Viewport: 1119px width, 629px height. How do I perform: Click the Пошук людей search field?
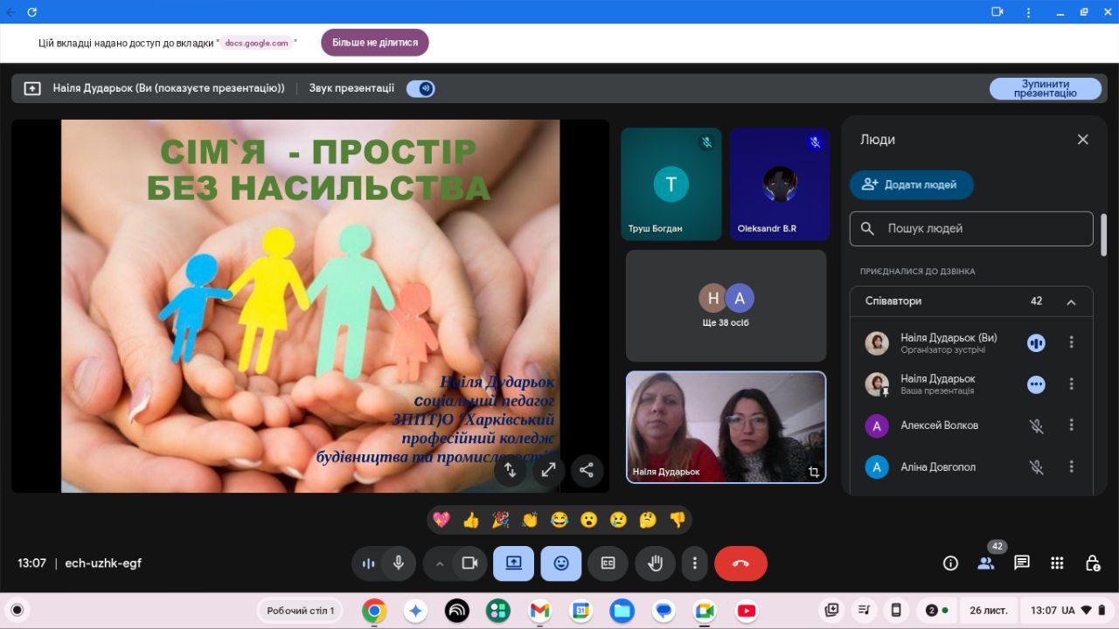coord(970,228)
